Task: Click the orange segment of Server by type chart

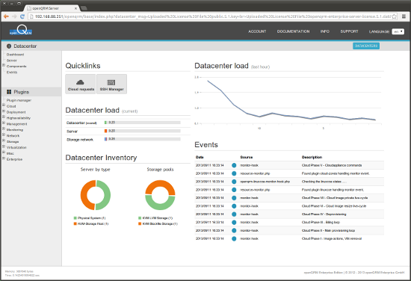Action: click(87, 195)
